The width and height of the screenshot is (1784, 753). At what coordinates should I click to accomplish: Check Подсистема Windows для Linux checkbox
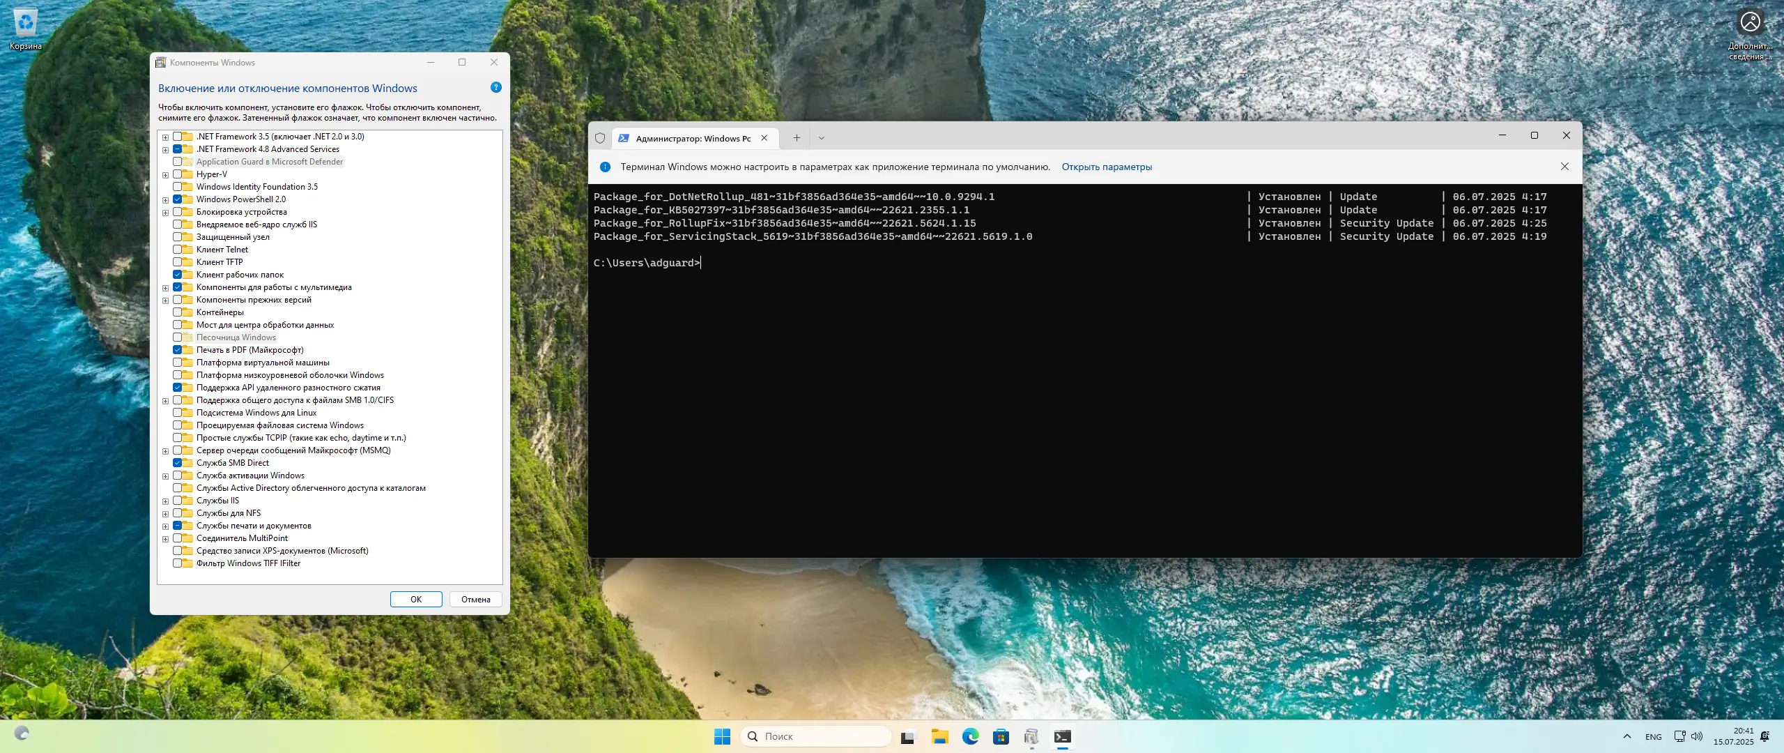[178, 413]
